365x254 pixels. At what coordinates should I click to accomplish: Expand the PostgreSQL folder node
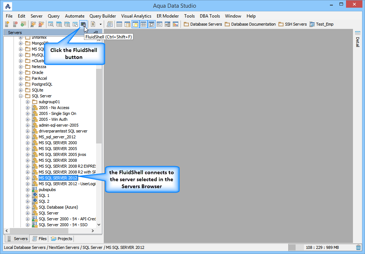coord(21,84)
